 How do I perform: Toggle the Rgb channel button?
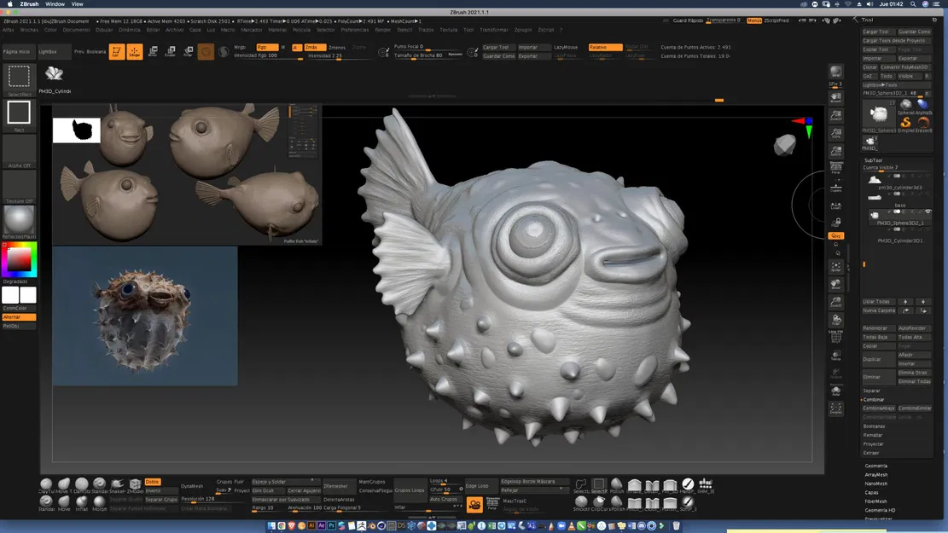(265, 47)
